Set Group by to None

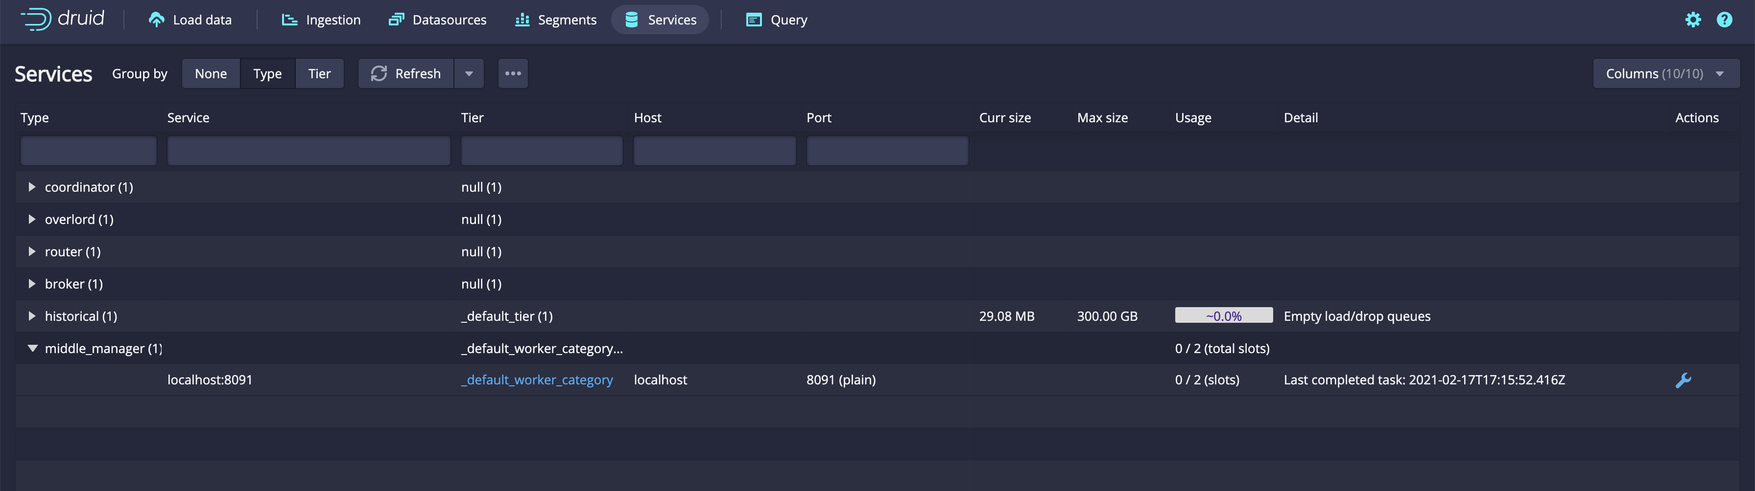click(211, 73)
